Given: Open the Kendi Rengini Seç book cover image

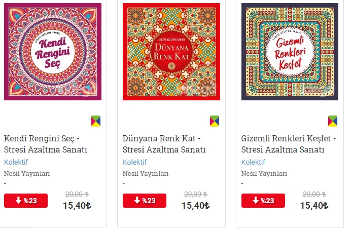Looking at the screenshot, I should pyautogui.click(x=53, y=52).
